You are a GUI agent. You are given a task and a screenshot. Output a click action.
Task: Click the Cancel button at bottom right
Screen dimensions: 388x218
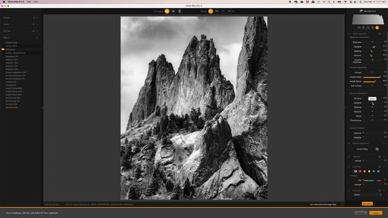point(361,213)
